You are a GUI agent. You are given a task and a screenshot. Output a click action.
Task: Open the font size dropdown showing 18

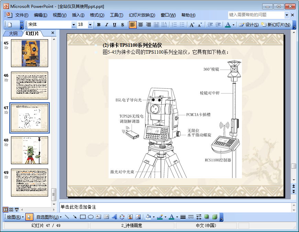pos(90,25)
